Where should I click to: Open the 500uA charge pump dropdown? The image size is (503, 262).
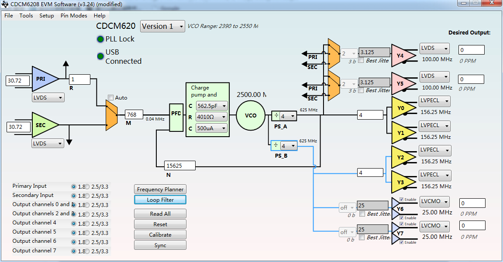pyautogui.click(x=211, y=128)
